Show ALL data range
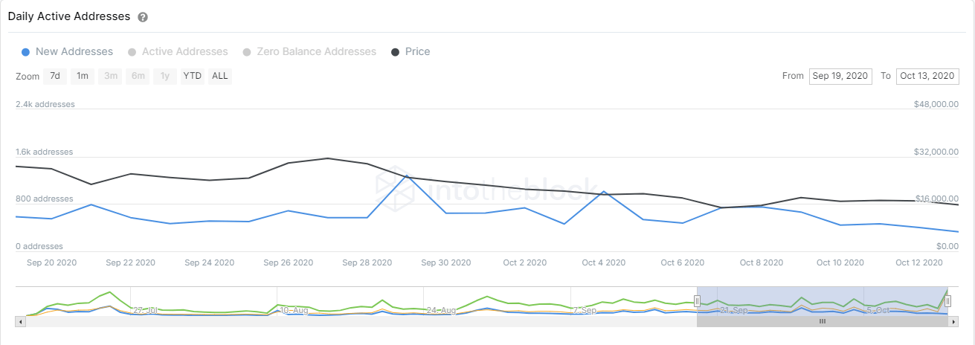Viewport: 975px width, 345px height. 220,76
